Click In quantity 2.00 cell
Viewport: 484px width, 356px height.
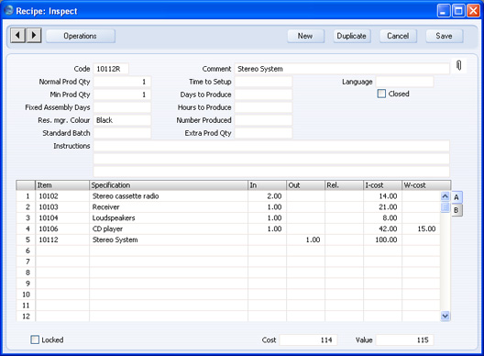tap(267, 196)
